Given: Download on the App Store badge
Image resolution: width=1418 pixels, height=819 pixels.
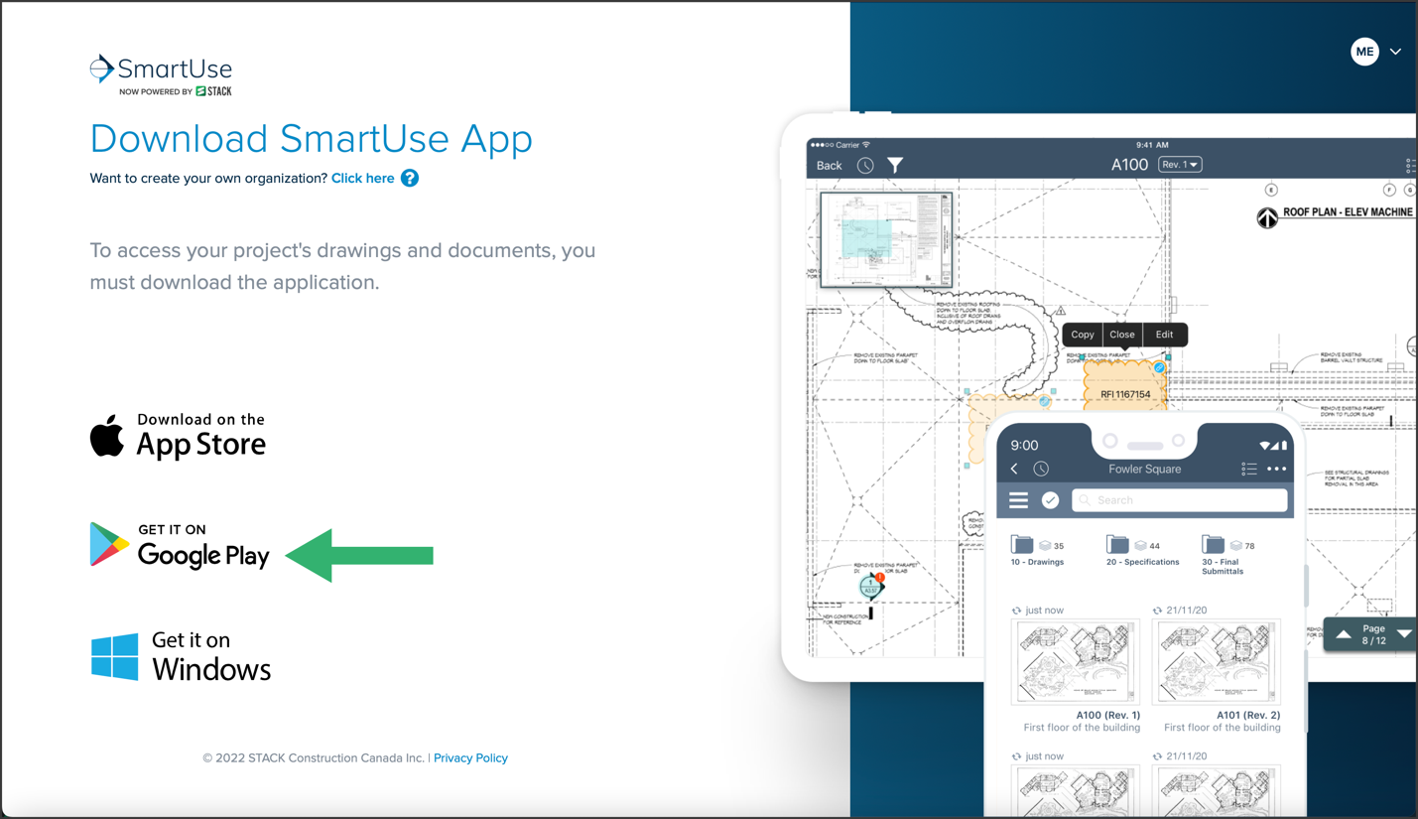Looking at the screenshot, I should (x=179, y=436).
